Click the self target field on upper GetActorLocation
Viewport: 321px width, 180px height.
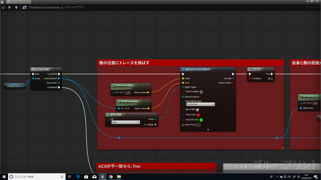(x=128, y=93)
